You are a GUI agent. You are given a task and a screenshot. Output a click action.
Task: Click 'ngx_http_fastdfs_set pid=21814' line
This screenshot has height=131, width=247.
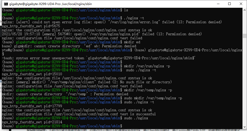coord(32,122)
